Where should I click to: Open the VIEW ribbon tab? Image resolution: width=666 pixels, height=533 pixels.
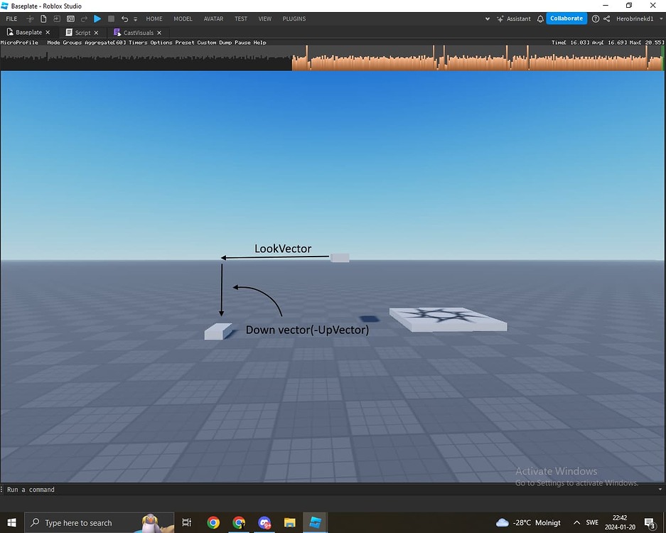click(x=265, y=18)
